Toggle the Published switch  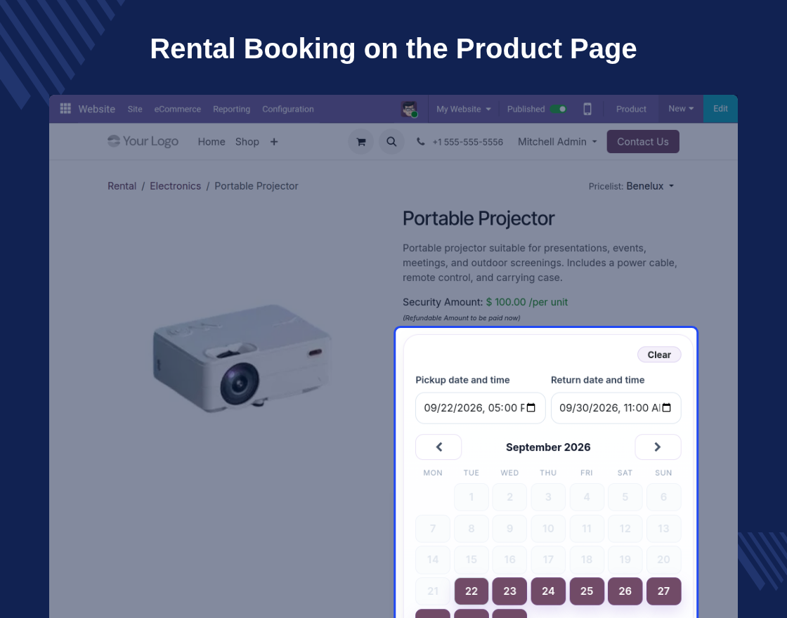point(558,109)
